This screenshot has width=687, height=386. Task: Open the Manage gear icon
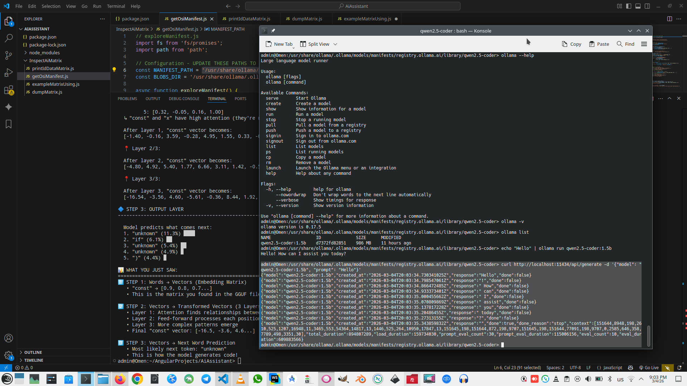9,355
